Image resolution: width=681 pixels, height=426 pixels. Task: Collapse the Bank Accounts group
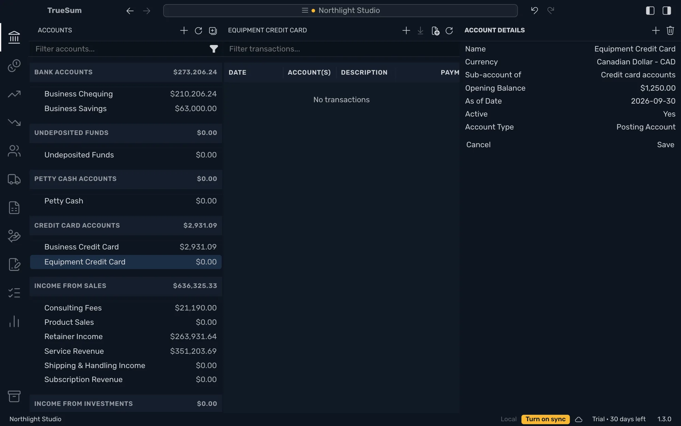point(126,72)
